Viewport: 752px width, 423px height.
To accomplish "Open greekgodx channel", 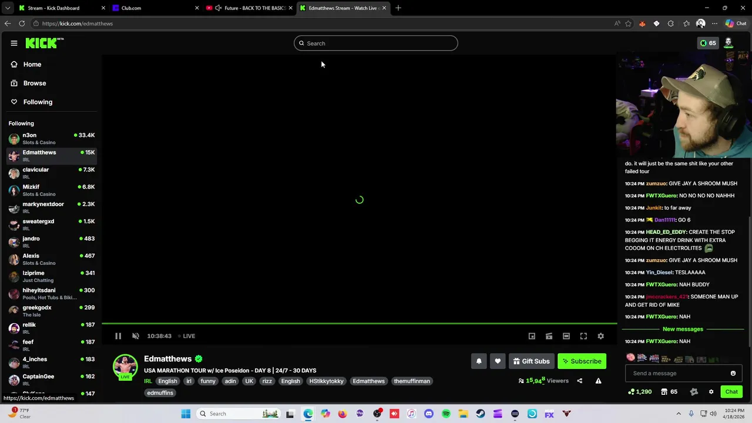I will [52, 311].
